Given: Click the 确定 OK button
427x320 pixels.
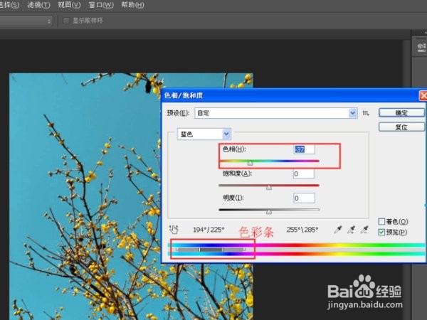Looking at the screenshot, I should pyautogui.click(x=401, y=112).
